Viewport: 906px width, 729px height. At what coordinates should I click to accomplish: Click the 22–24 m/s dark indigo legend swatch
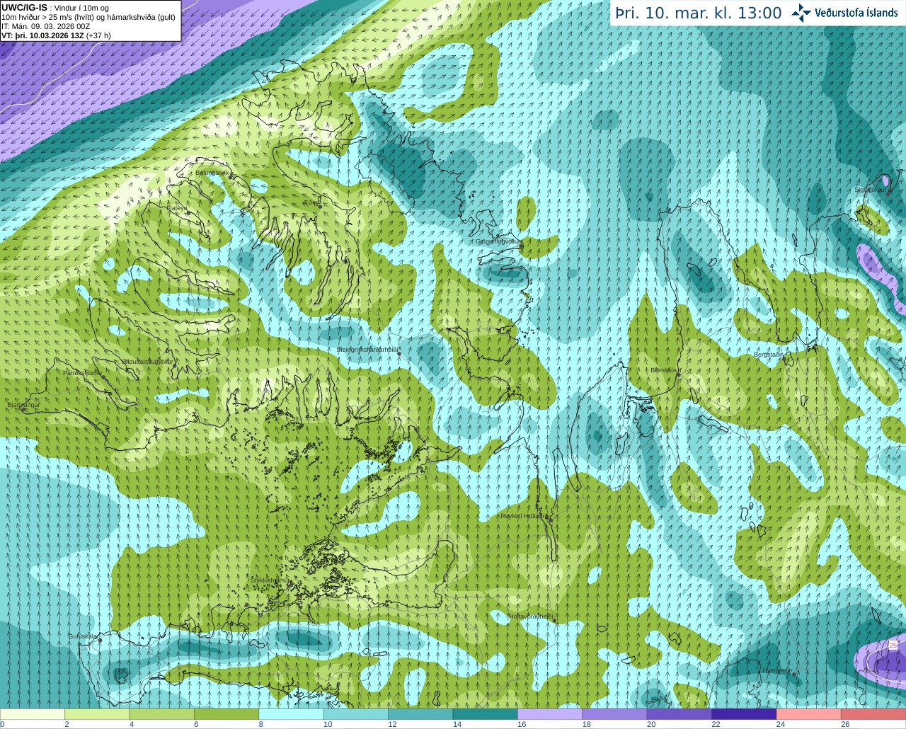(x=744, y=714)
